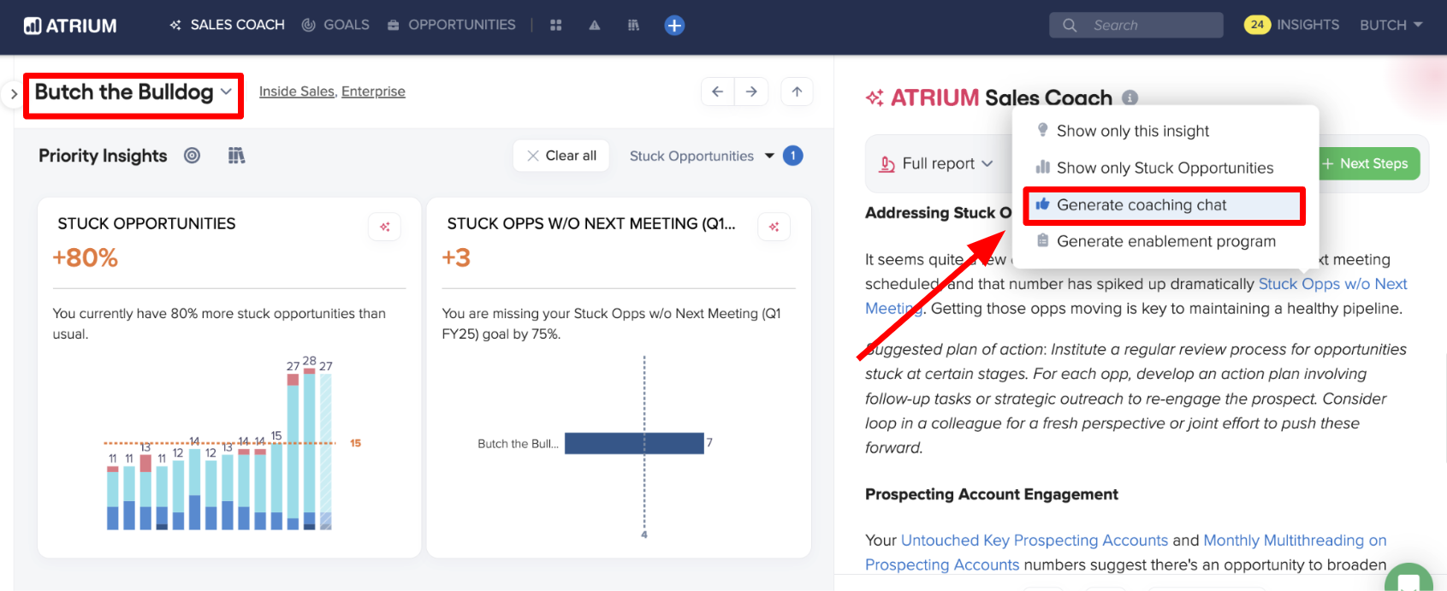
Task: Go to next item with right arrow
Action: 751,92
